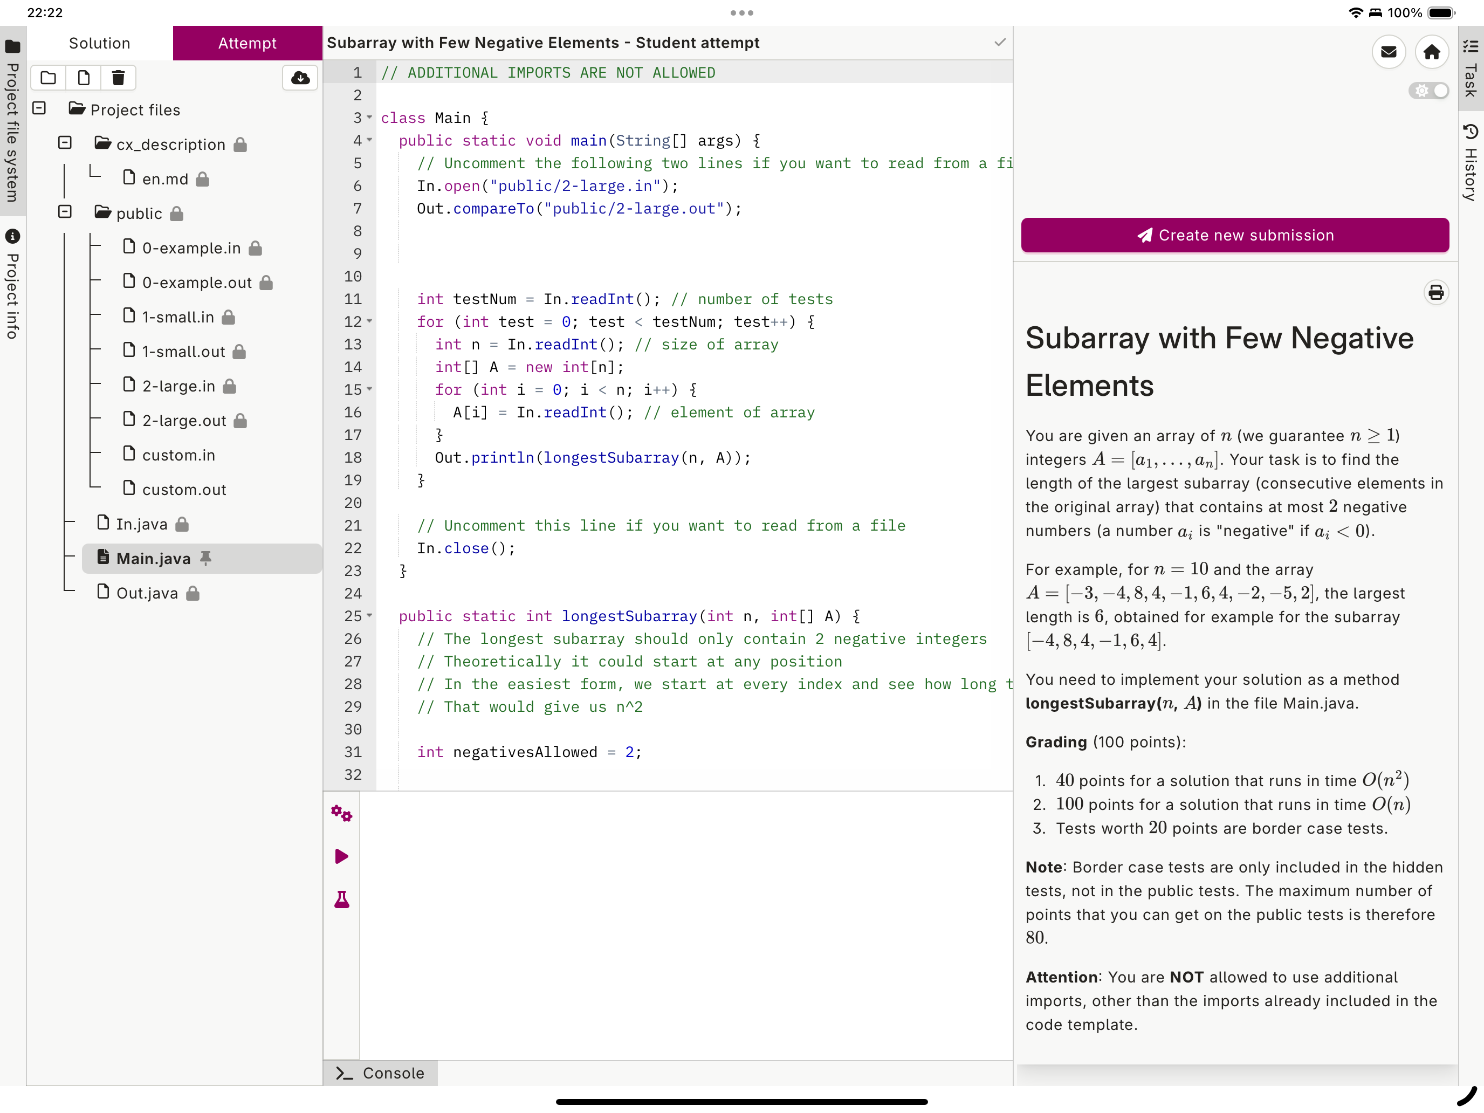This screenshot has height=1113, width=1484.
Task: Open the Task side panel
Action: [1471, 68]
